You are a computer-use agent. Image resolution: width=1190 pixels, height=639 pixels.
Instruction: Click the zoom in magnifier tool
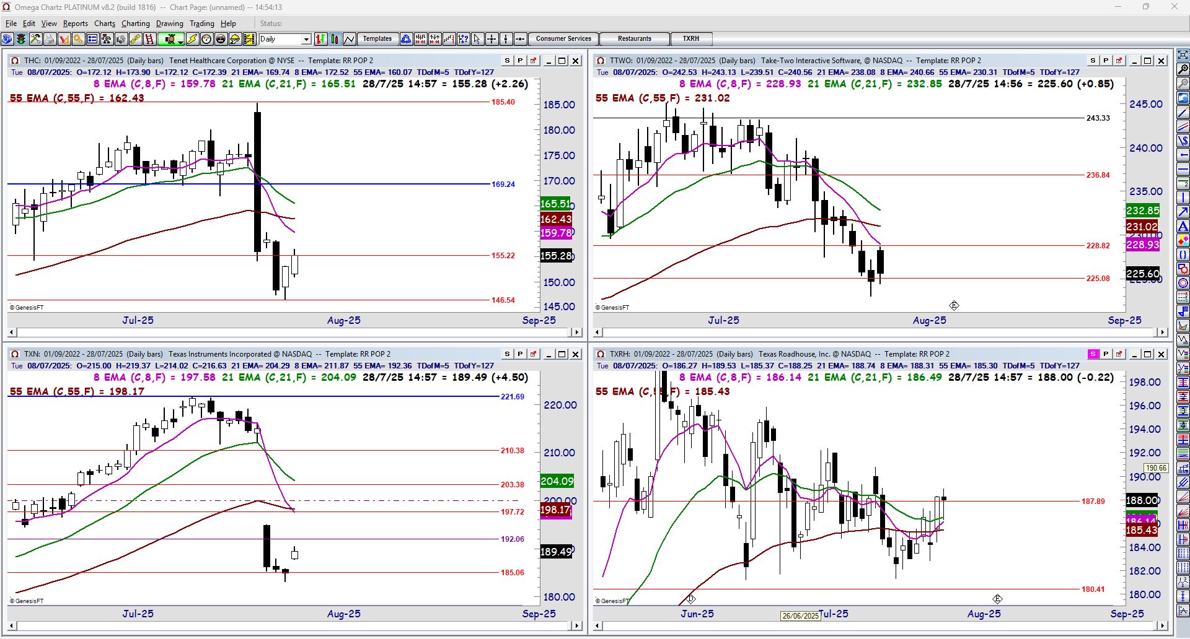tap(1183, 69)
